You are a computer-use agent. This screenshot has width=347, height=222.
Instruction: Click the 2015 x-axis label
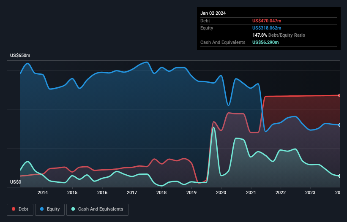[72, 192]
